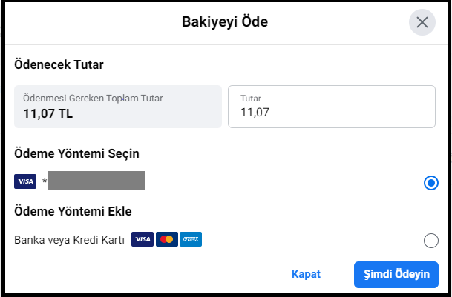
Task: Close the Bakiyeyi Öde dialog
Action: point(422,22)
